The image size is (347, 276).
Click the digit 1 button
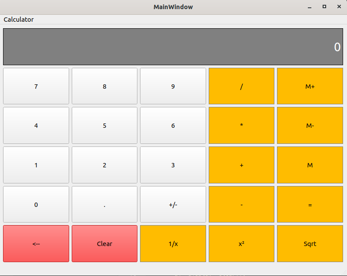36,165
